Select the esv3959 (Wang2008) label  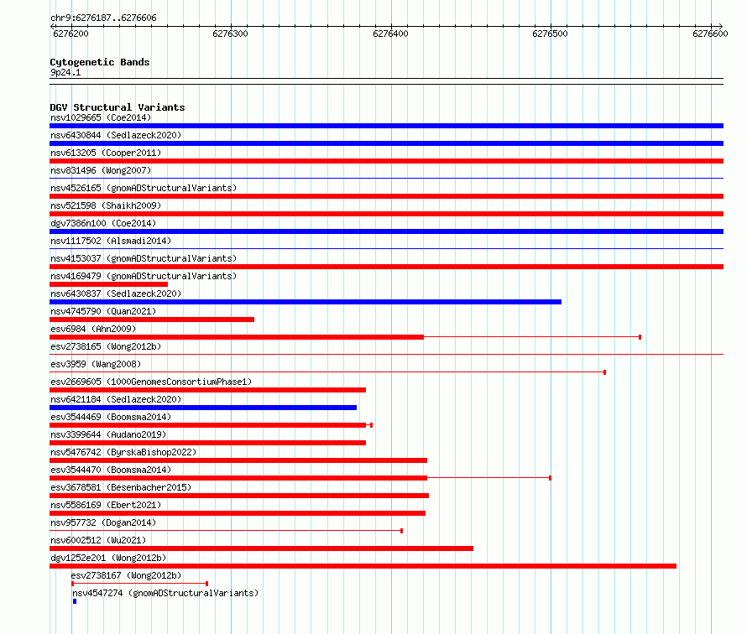(x=96, y=364)
